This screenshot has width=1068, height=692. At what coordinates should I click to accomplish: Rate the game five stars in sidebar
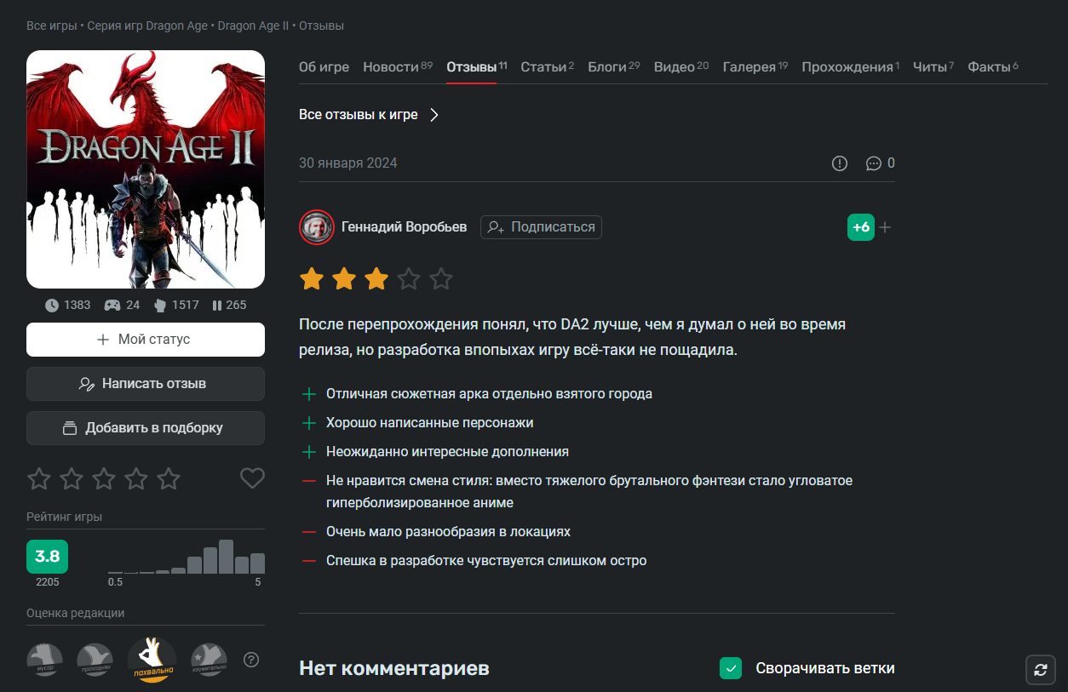169,478
